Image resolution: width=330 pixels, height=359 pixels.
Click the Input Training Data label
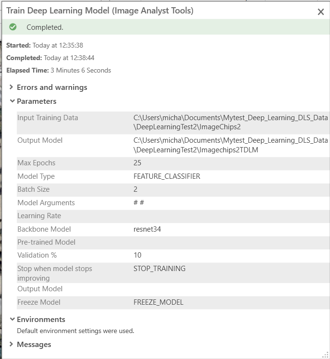pos(48,118)
